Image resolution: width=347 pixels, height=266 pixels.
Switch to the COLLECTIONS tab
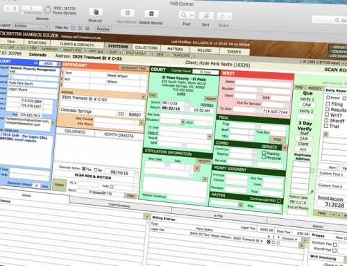[x=146, y=47]
